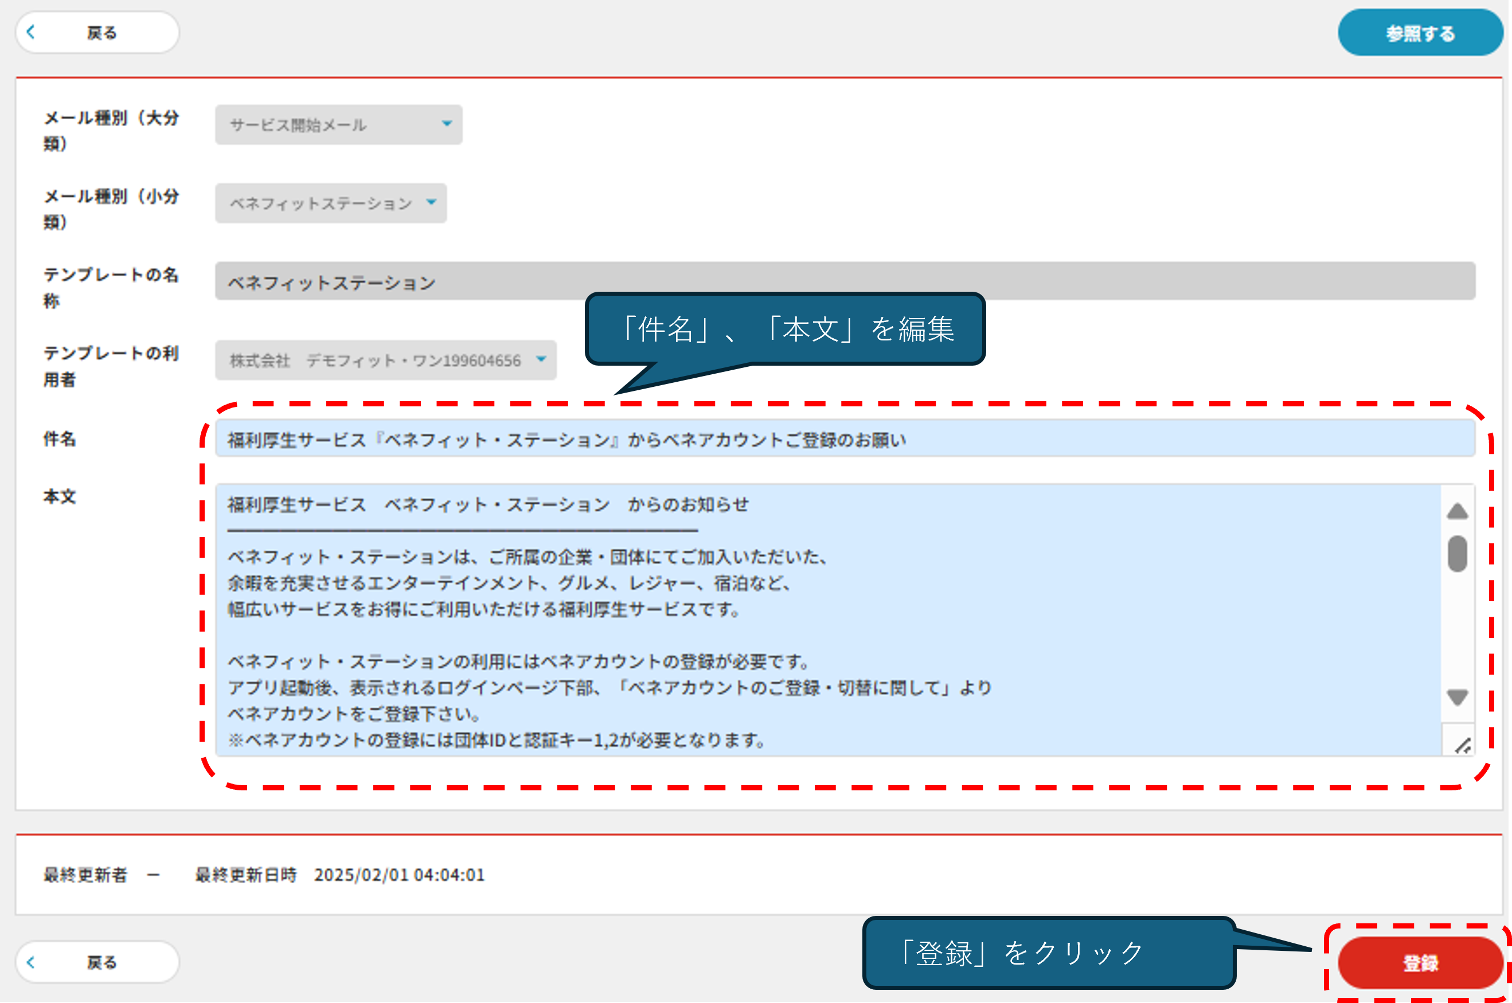Click the 参照する button
The height and width of the screenshot is (1003, 1512).
tap(1420, 33)
